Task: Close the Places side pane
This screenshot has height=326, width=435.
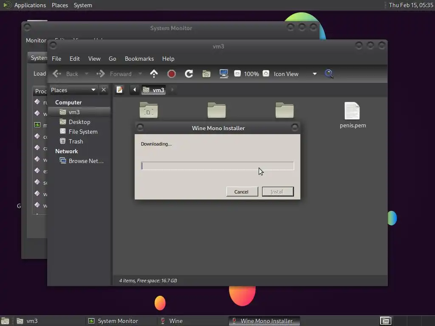Action: [x=104, y=90]
